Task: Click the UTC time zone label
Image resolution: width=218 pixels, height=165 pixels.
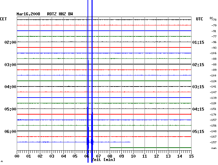Action: 199,19
